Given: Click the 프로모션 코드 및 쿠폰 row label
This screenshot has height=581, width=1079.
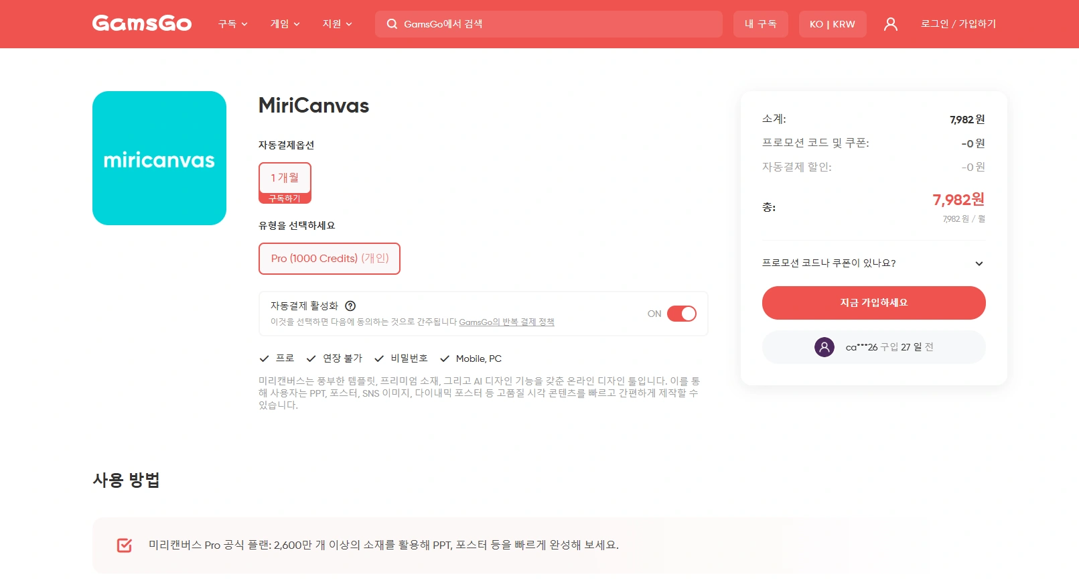Looking at the screenshot, I should point(816,143).
